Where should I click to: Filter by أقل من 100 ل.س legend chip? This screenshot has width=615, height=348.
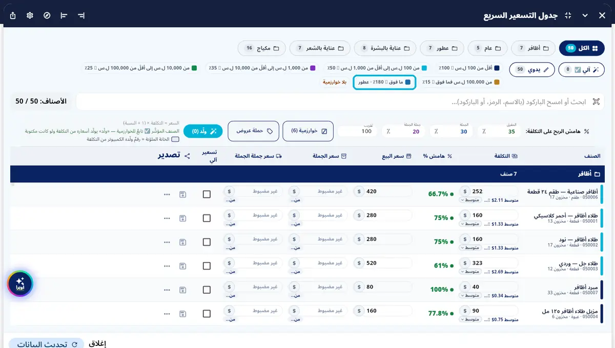tap(469, 68)
